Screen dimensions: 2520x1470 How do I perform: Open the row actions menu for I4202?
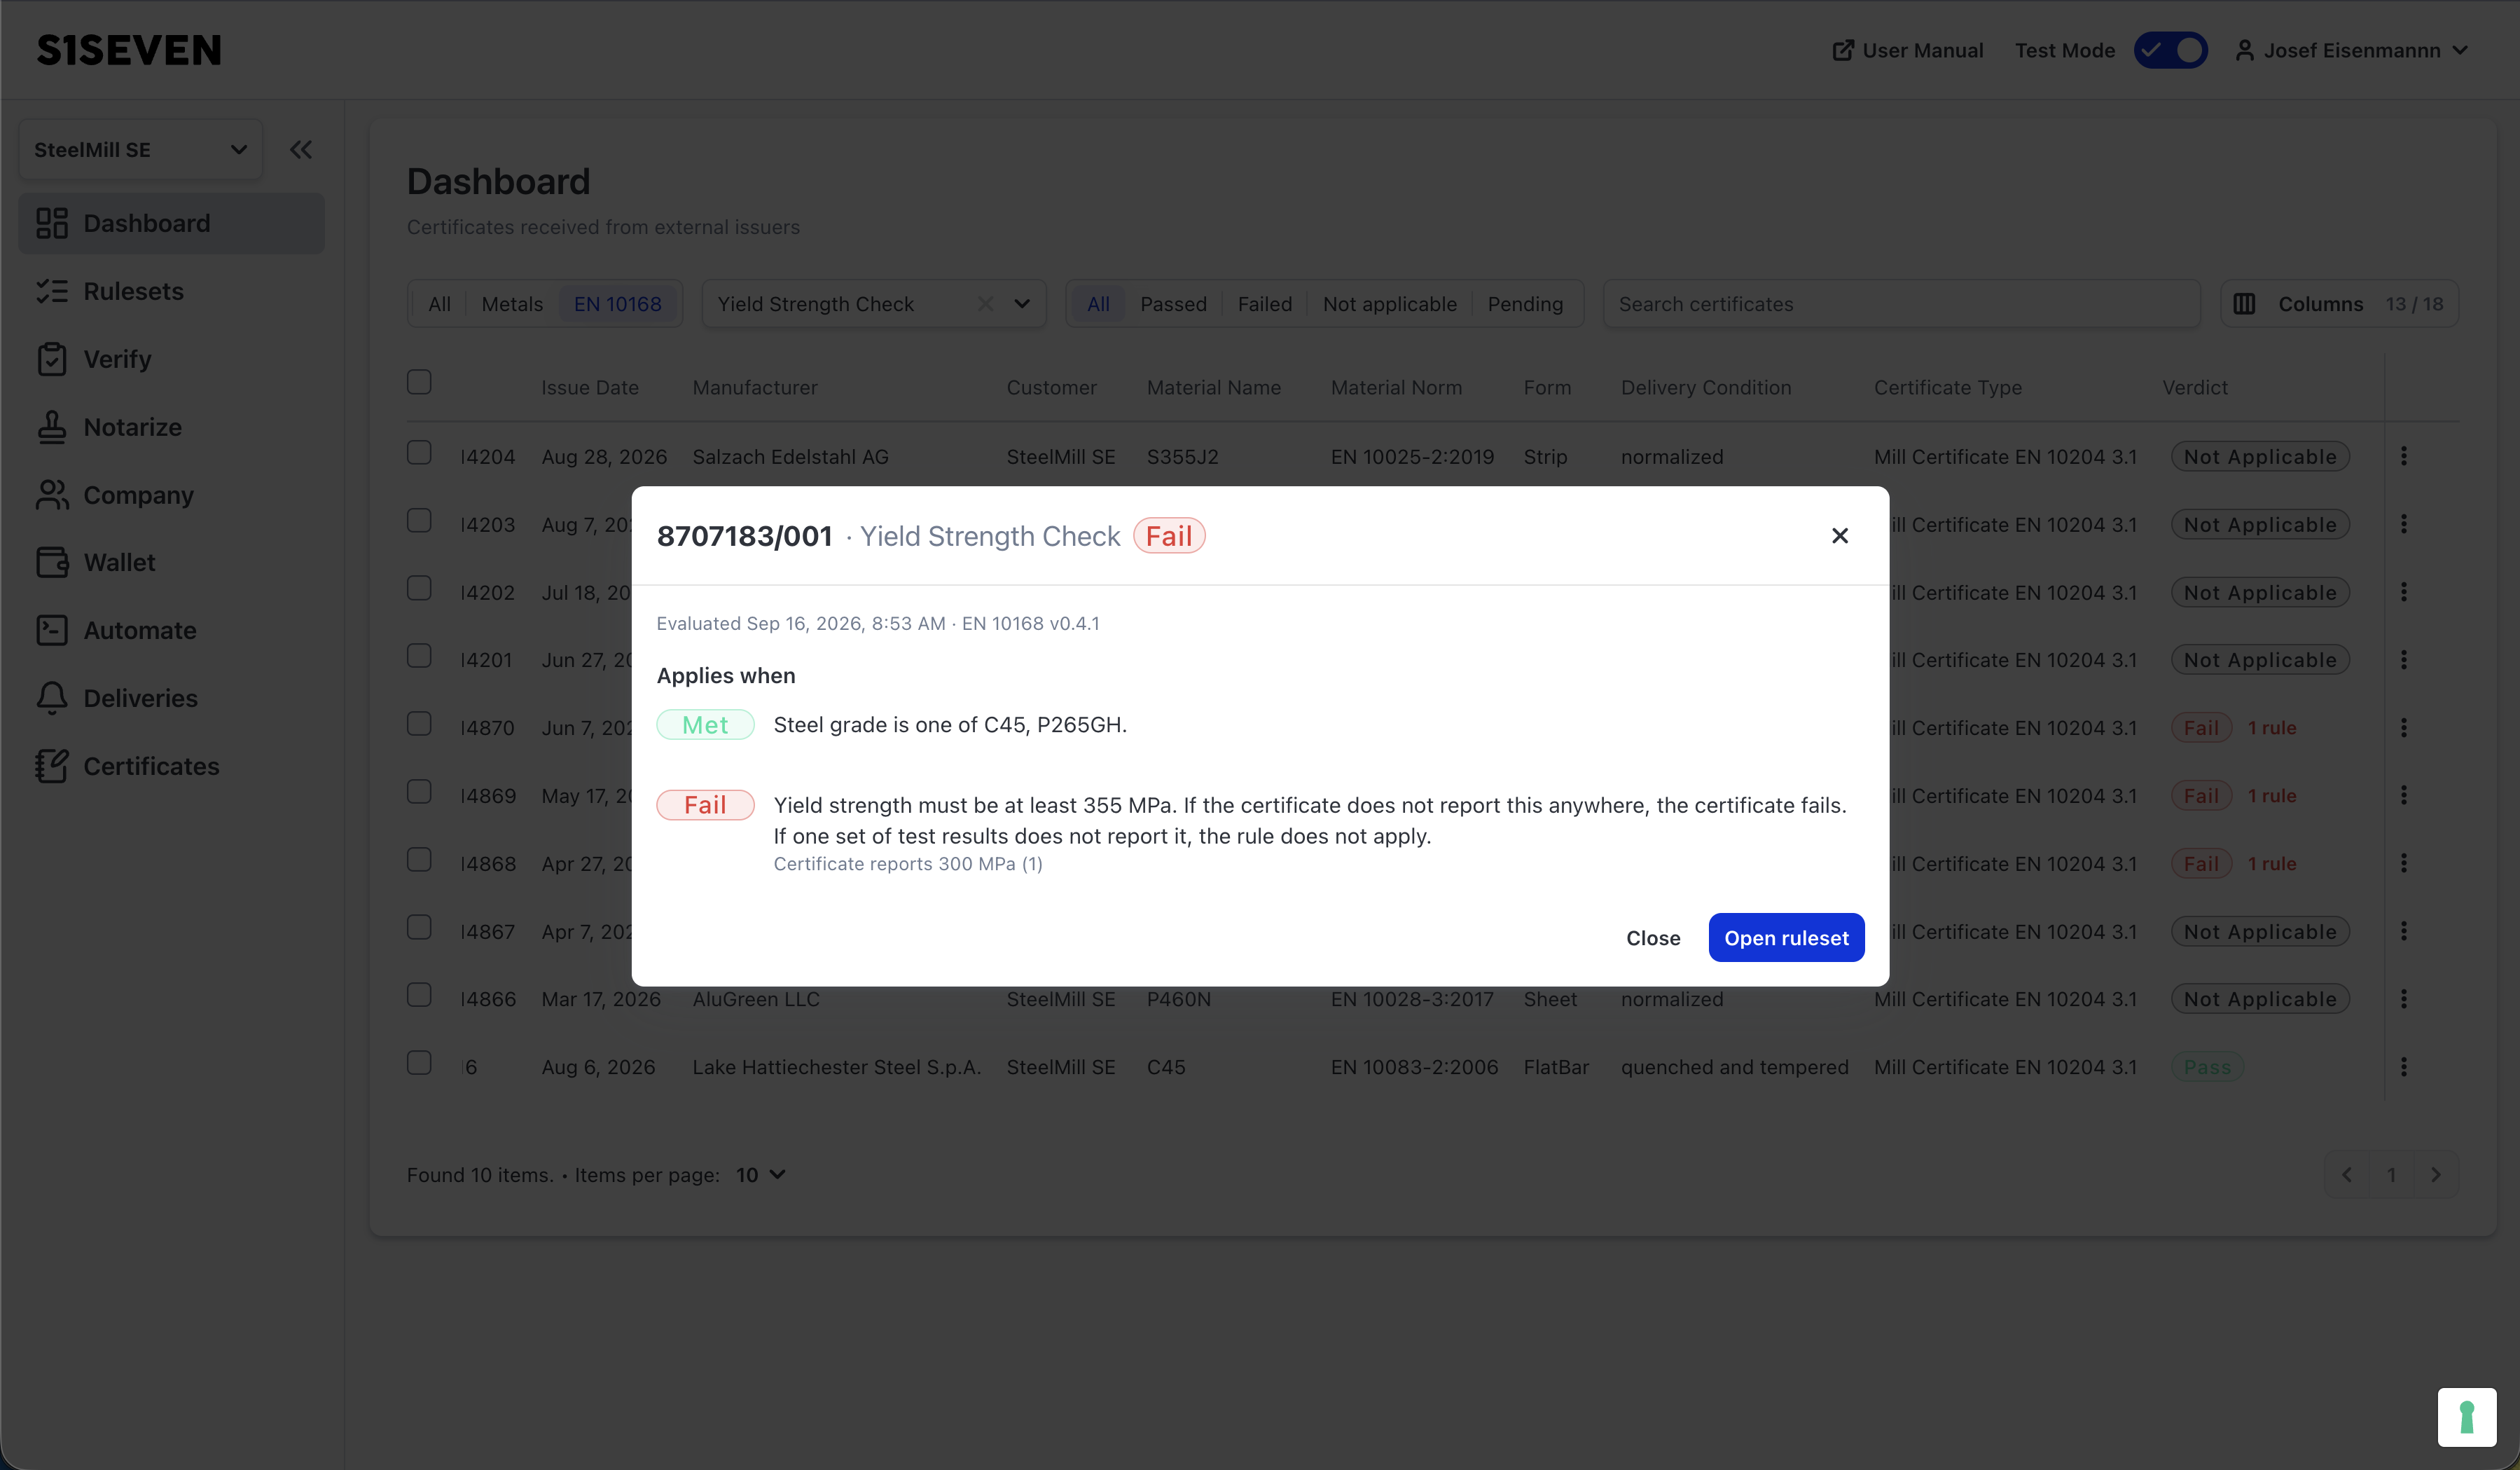coord(2404,592)
